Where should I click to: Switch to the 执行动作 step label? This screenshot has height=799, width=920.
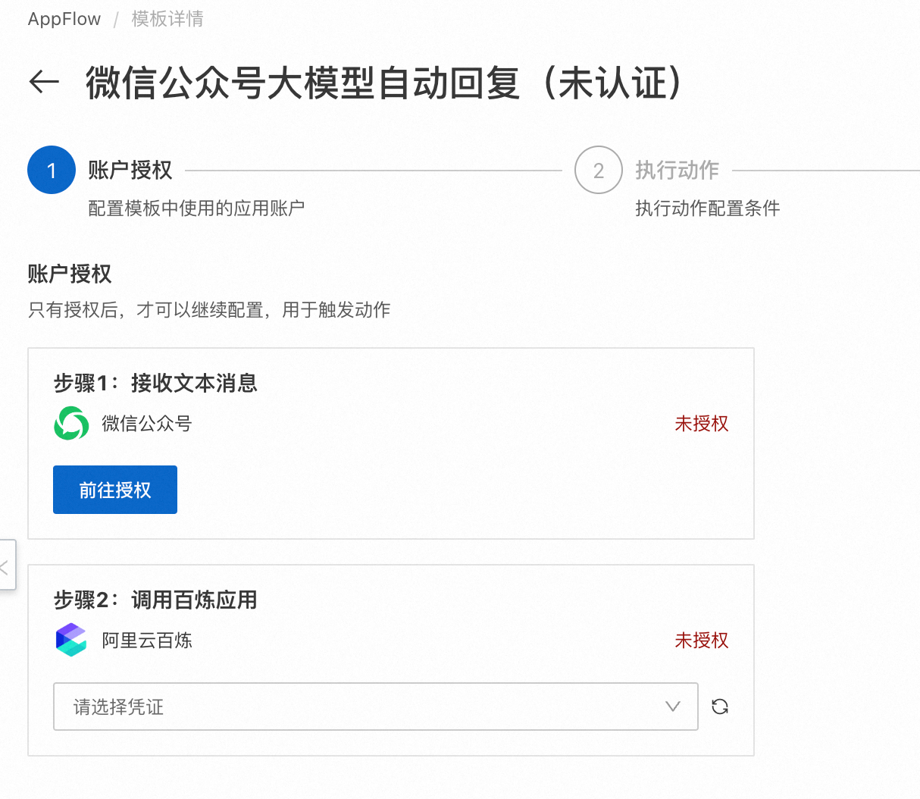click(677, 170)
